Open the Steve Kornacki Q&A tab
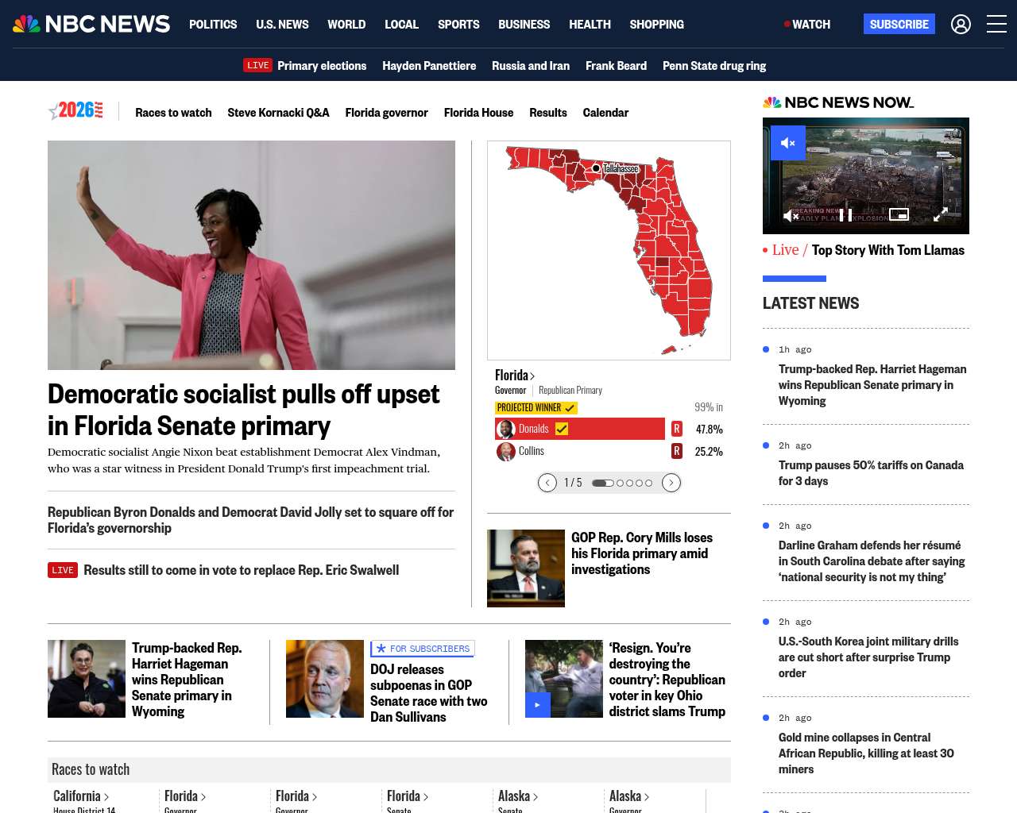 [278, 113]
